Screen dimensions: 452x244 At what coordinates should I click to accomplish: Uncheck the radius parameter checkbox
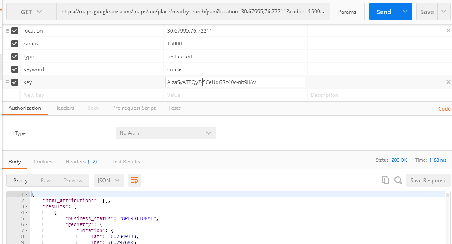pos(15,44)
